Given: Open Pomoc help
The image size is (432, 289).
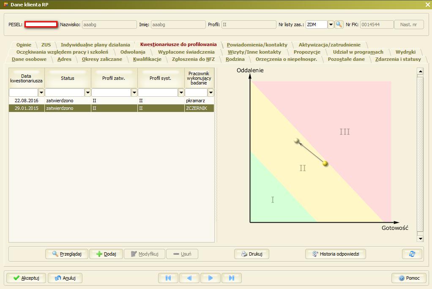Looking at the screenshot, I should point(409,278).
